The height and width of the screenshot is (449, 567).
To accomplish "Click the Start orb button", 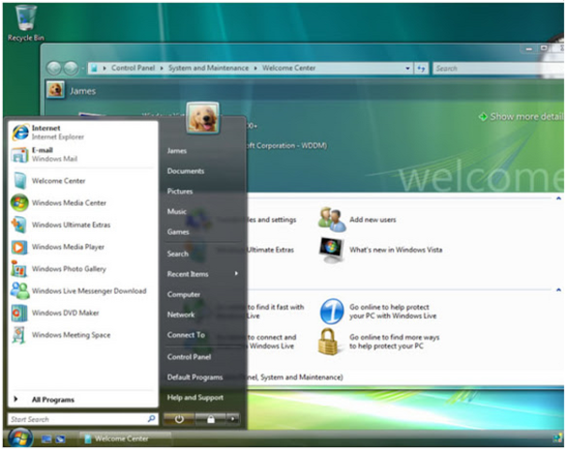I will click(x=21, y=438).
